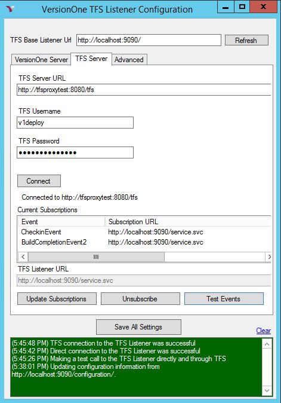Viewport: 281px width, 403px height.
Task: Click the log panel scroll up arrow
Action: point(267,344)
